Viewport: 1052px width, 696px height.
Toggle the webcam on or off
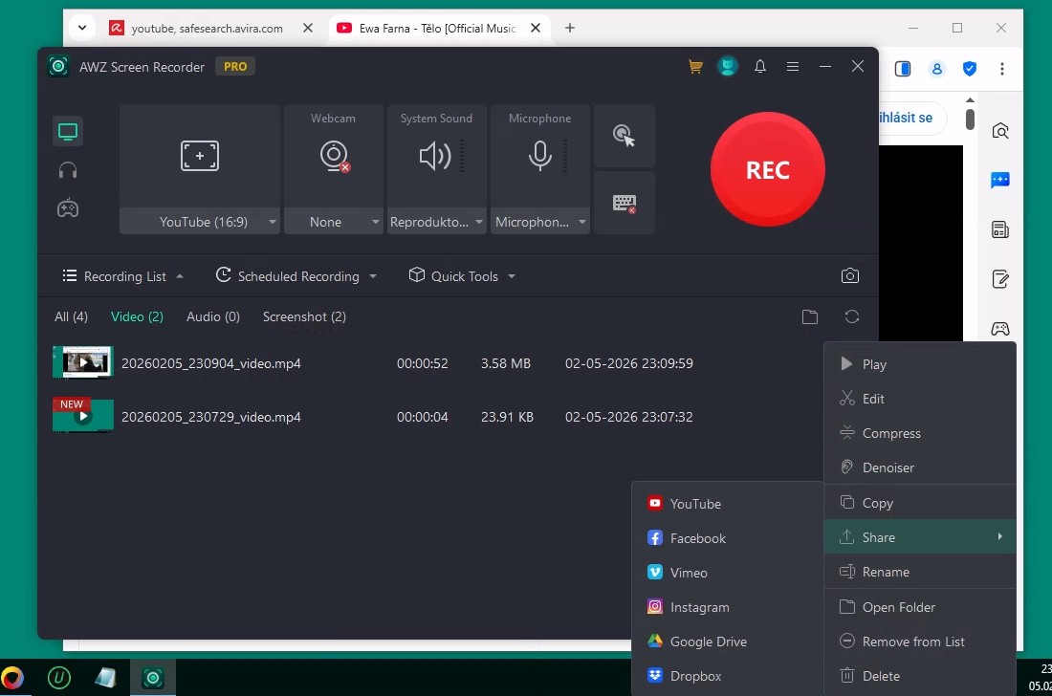click(x=333, y=156)
